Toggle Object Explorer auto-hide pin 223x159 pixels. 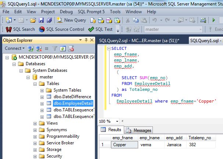(x=86, y=40)
